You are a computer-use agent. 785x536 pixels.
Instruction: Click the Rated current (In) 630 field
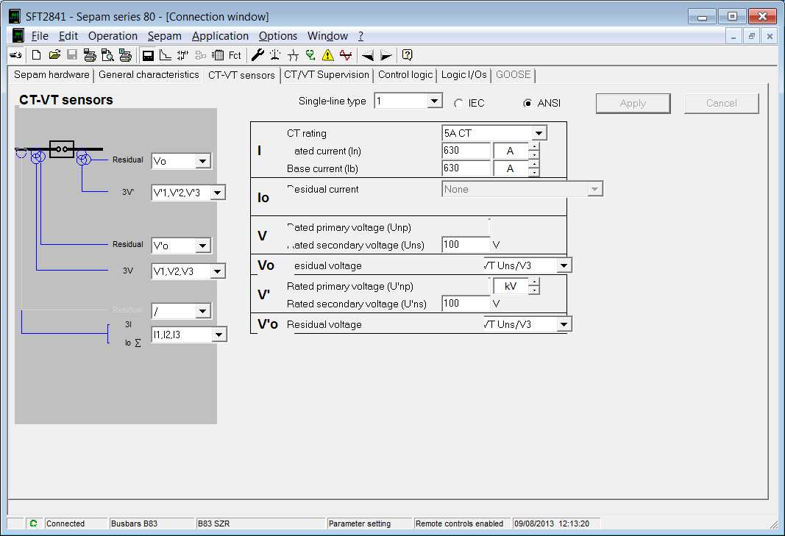click(466, 150)
